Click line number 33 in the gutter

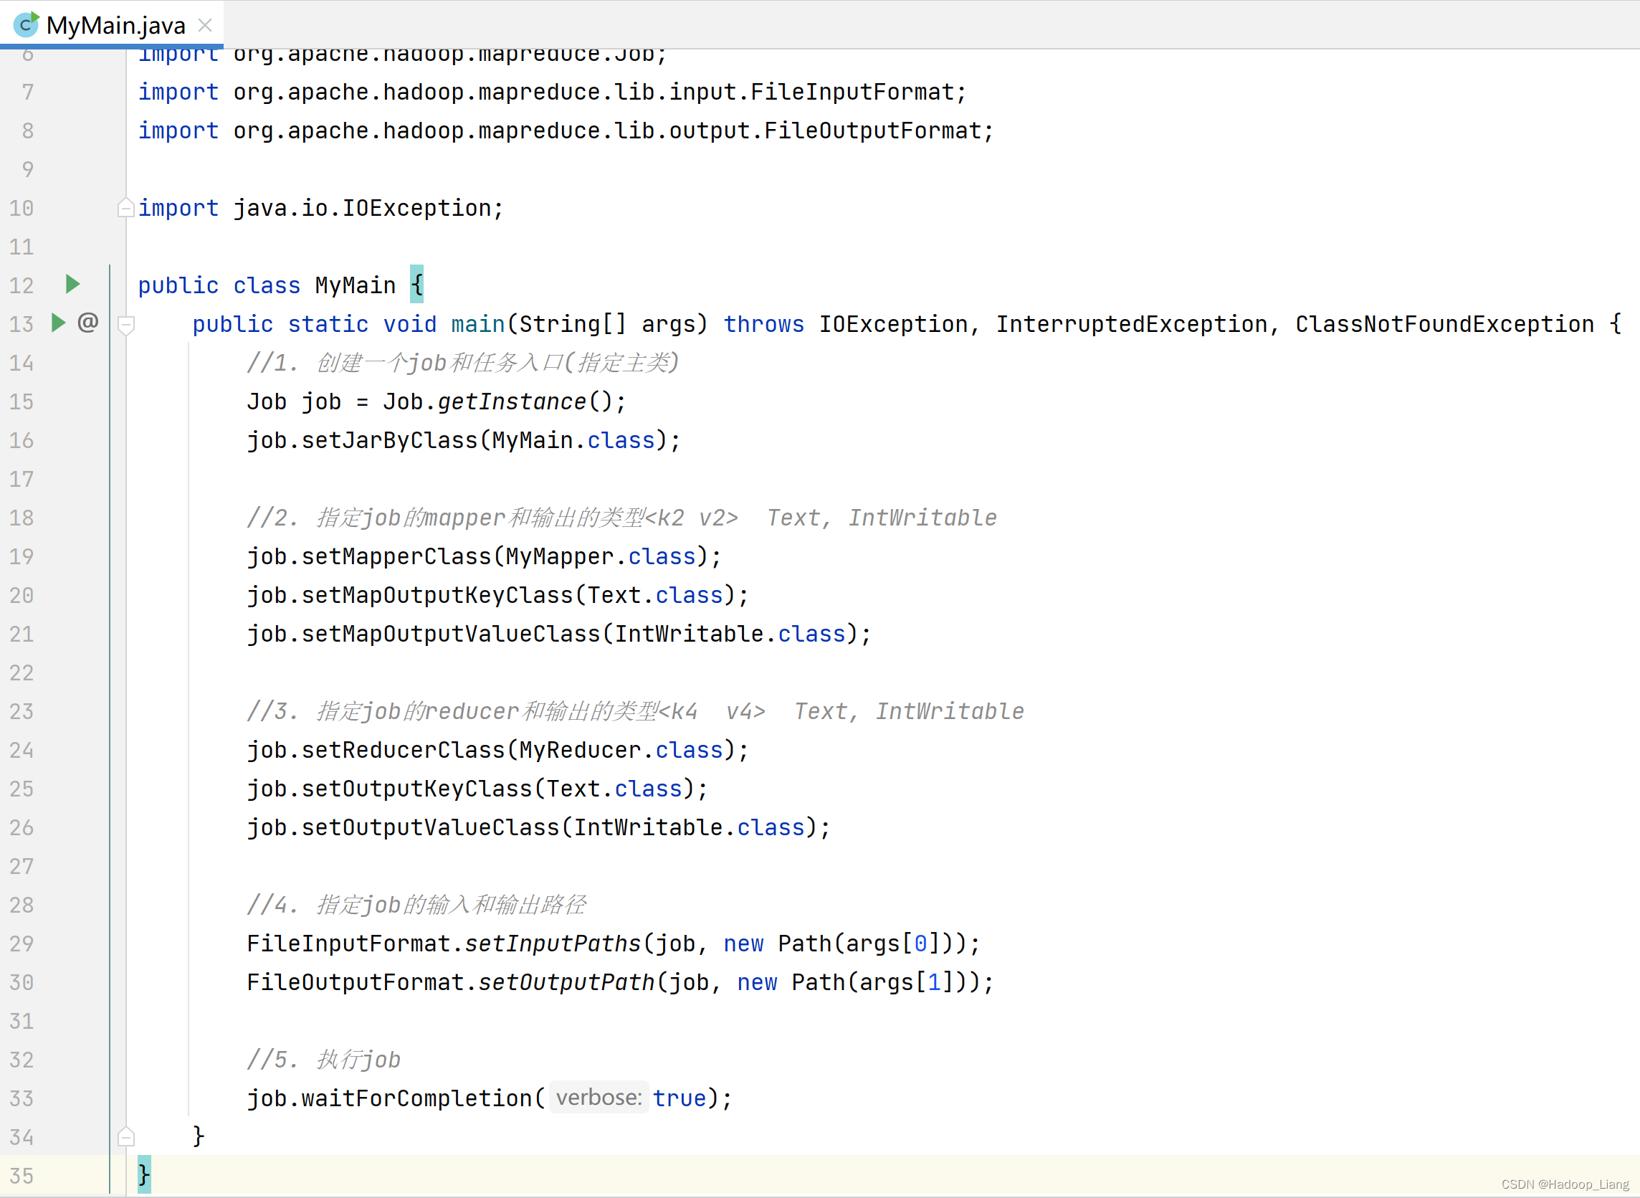[22, 1098]
